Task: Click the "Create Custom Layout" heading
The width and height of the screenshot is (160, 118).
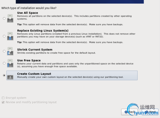Action: click(34, 74)
